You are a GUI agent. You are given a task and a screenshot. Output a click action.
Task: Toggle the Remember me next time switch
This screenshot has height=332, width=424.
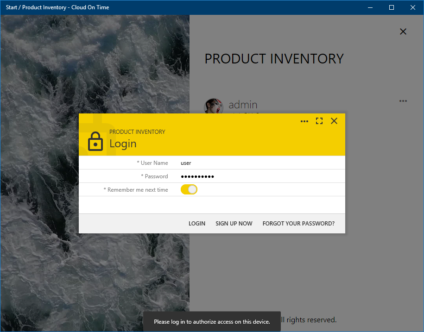(189, 189)
